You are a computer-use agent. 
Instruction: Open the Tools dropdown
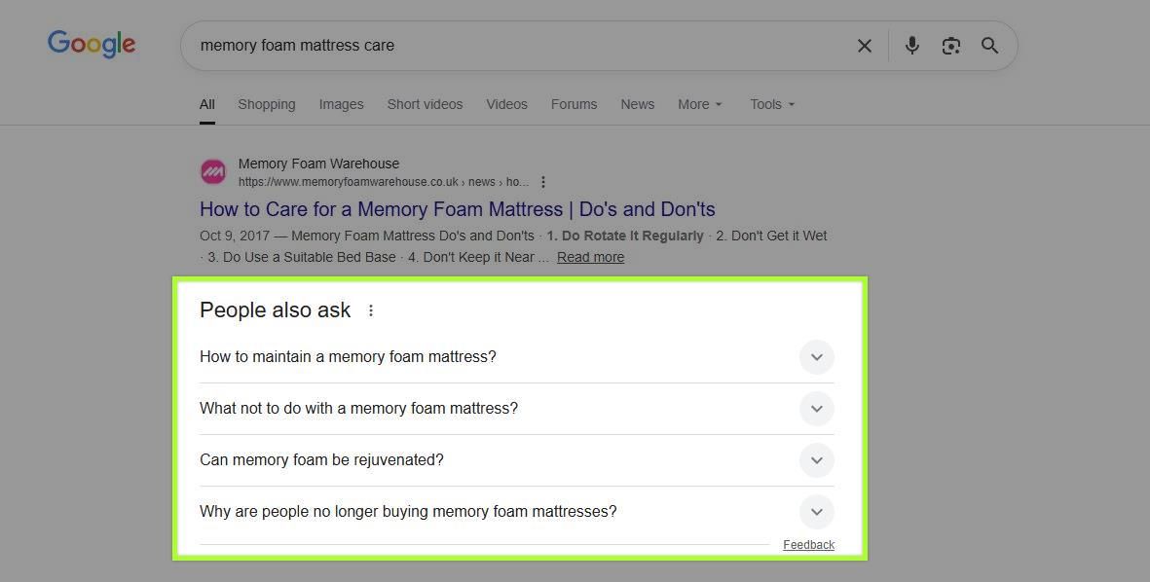point(771,104)
